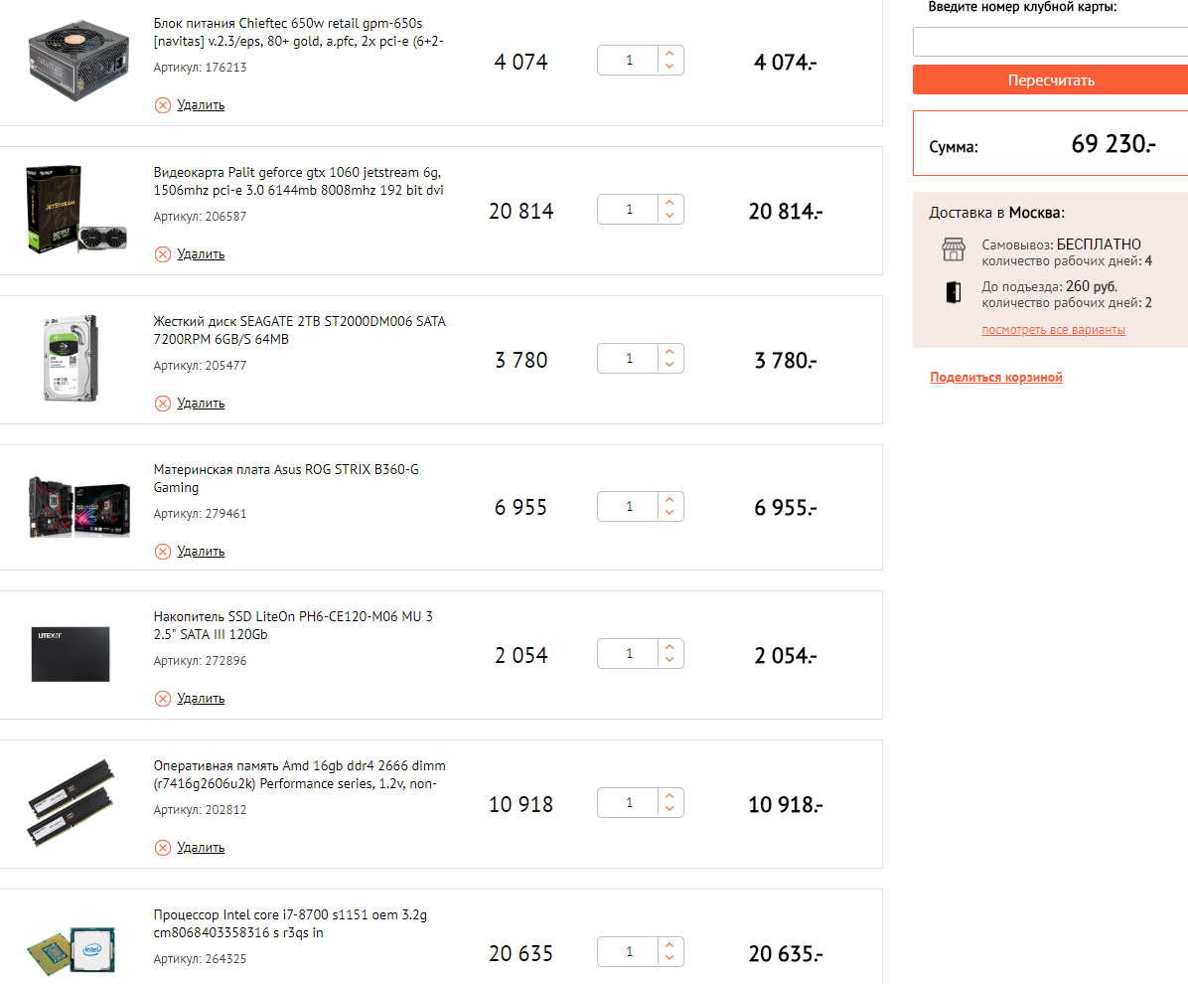Decrease quantity of Palit GTX 1060 video card
This screenshot has height=984, width=1188.
[x=669, y=217]
